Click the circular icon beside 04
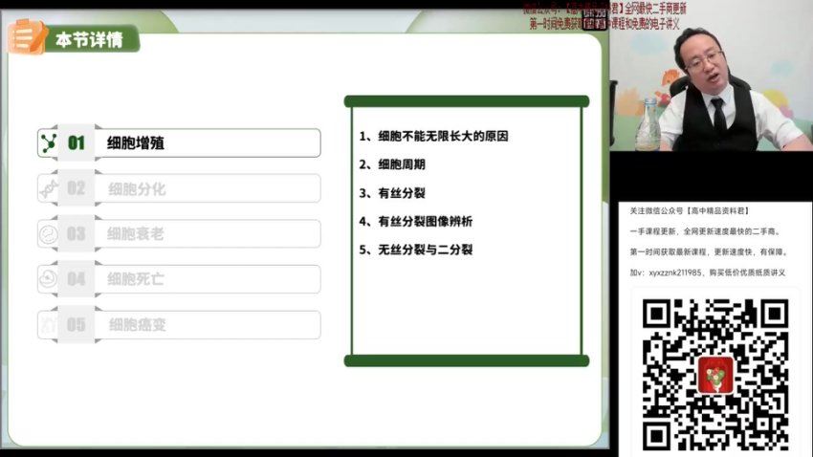Viewport: 813px width, 457px height. 49,279
